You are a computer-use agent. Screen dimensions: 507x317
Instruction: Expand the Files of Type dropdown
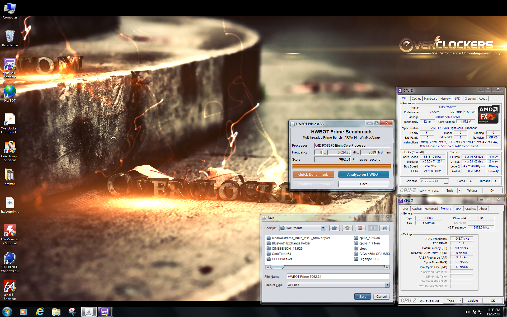(x=387, y=285)
